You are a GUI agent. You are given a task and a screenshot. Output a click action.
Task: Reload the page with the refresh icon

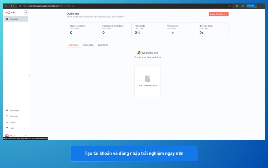click(x=12, y=6)
